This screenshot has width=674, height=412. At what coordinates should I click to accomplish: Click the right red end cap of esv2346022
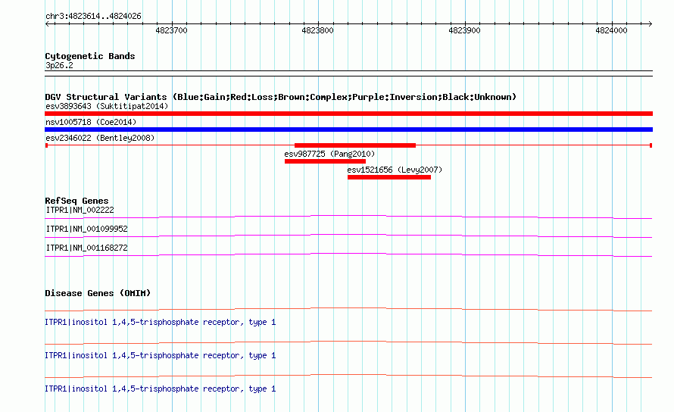651,145
